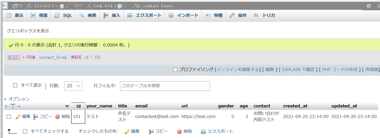The image size is (380, 138).
Task: Toggle full texts arrows ←T→
Action: point(13,106)
